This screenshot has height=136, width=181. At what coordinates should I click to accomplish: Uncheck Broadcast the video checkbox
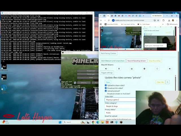[x=106, y=88]
